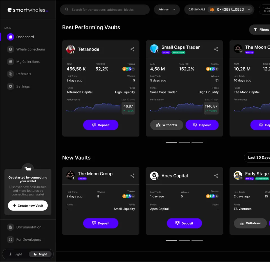Go to third New Vaults carousel page
The image size is (270, 262).
197,241
